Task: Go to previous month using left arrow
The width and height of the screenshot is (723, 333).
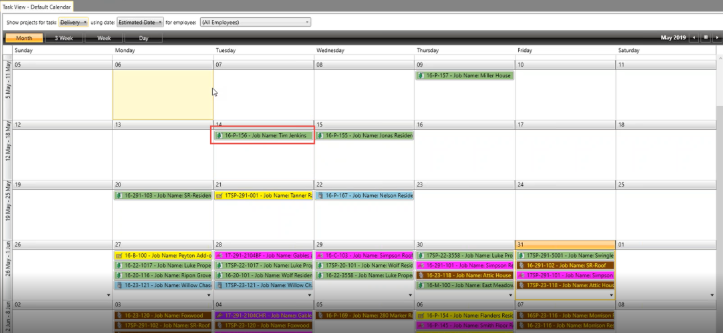Action: tap(695, 38)
